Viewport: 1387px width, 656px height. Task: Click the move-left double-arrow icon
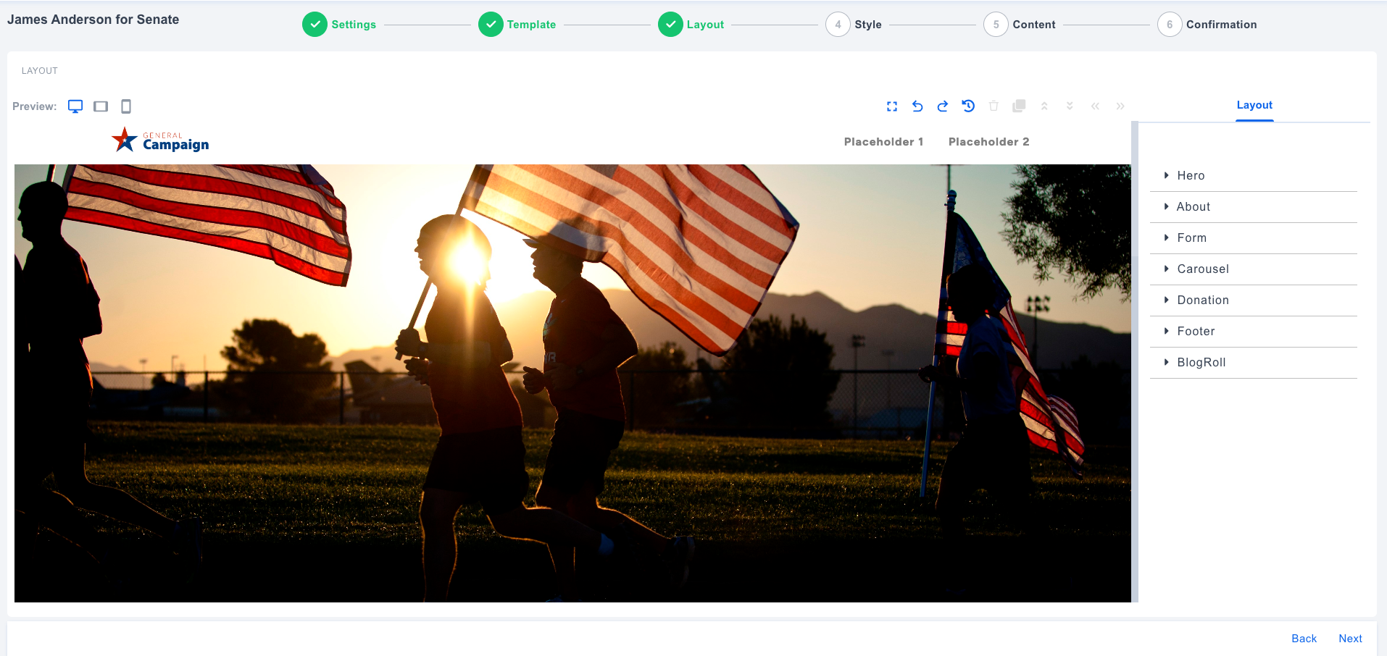pos(1095,106)
